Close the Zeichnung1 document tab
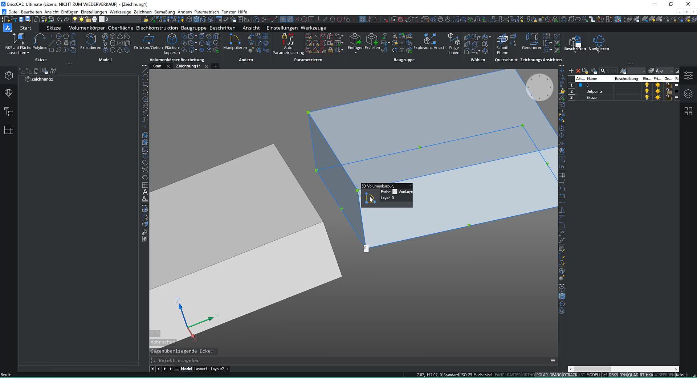 point(206,66)
